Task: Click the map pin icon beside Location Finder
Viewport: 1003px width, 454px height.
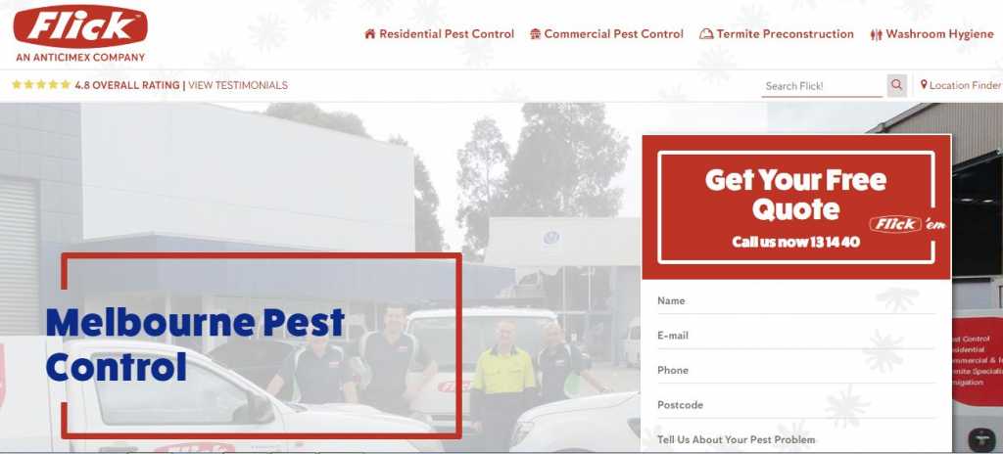Action: click(x=924, y=84)
